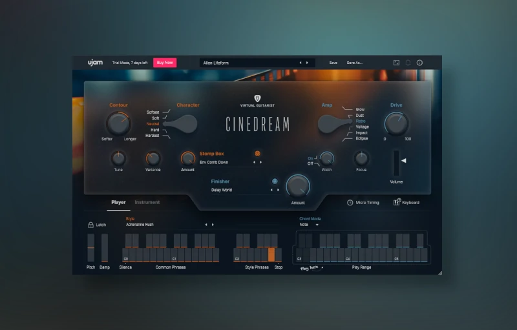Click the C0 Silence key

pos(125,255)
